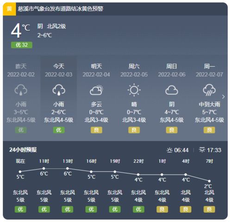Click today's green 优 quality badge
Viewport: 231px width, 222px height.
point(59,130)
